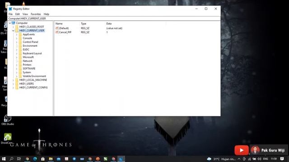Select the Cancel_PIP value name

click(65, 32)
